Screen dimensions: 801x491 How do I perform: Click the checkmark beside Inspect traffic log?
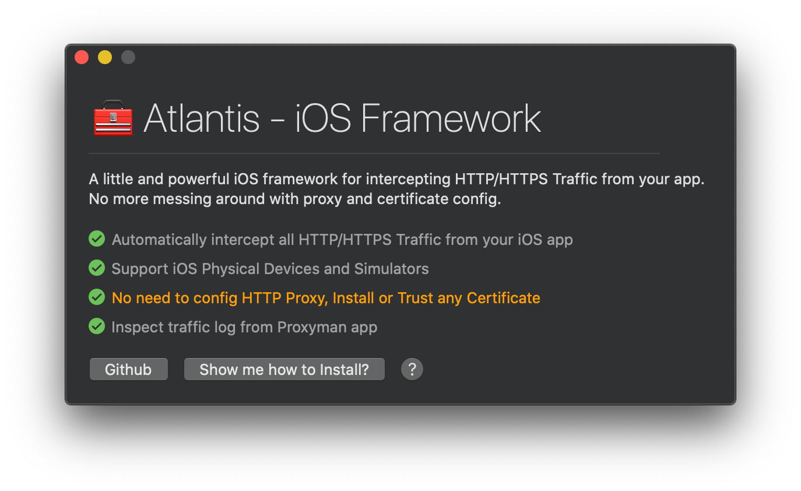97,327
